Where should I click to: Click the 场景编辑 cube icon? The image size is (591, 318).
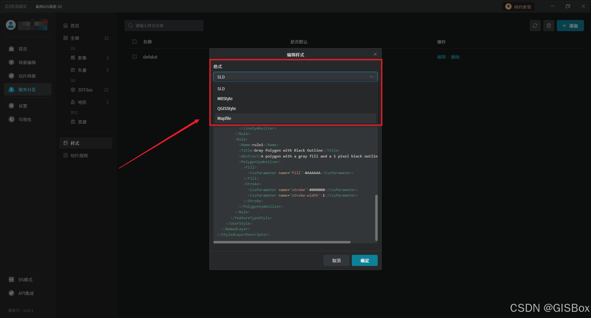coord(11,62)
